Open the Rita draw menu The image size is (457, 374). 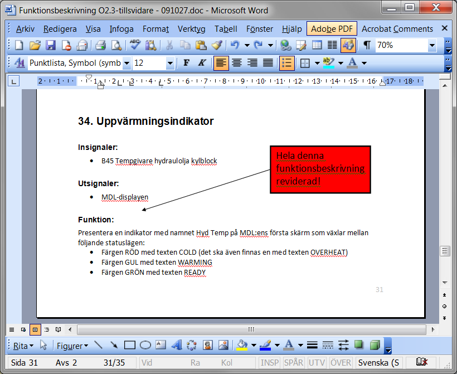pos(23,346)
